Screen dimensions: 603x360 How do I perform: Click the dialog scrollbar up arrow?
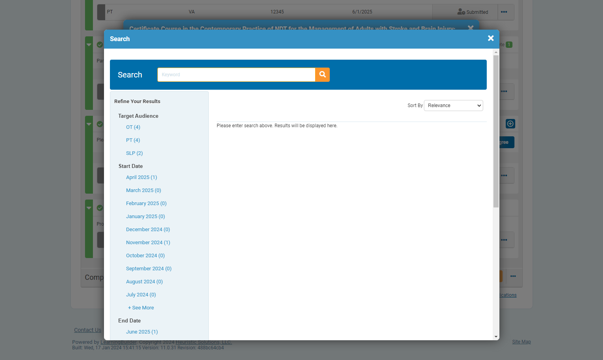(496, 52)
